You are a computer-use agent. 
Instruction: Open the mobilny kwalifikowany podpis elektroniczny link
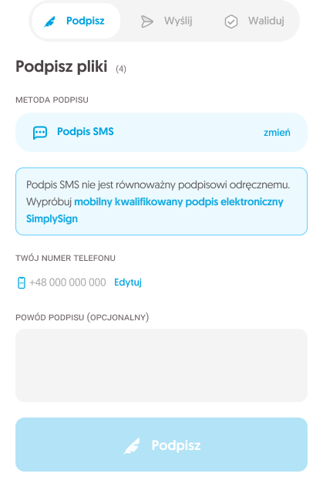pos(179,202)
